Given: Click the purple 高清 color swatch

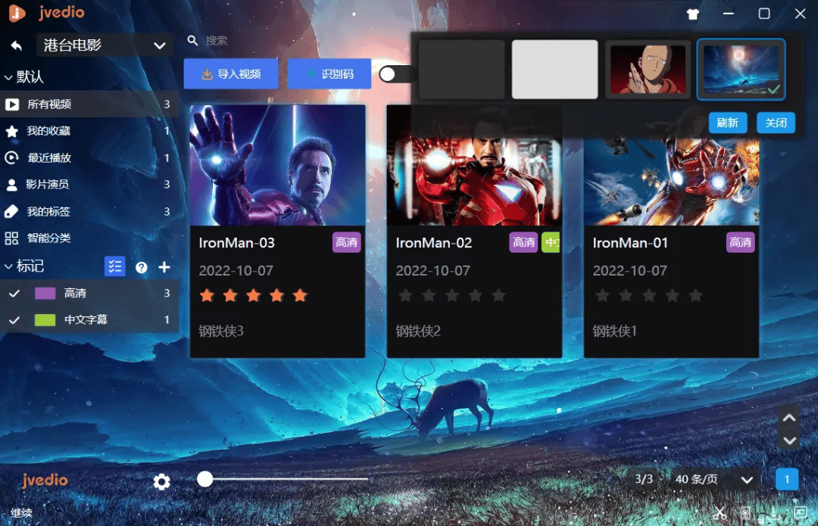Looking at the screenshot, I should pos(45,294).
